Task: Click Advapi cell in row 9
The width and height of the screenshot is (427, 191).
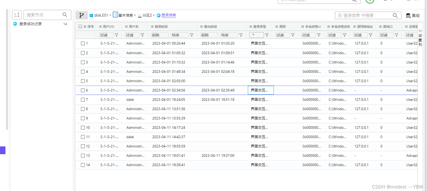Action: tap(412, 118)
